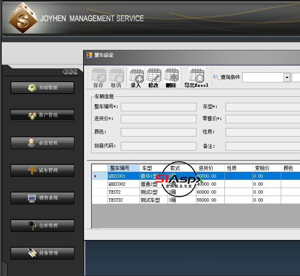The image size is (300, 276).
Task: Click the 备注 input field
Action: click(263, 146)
